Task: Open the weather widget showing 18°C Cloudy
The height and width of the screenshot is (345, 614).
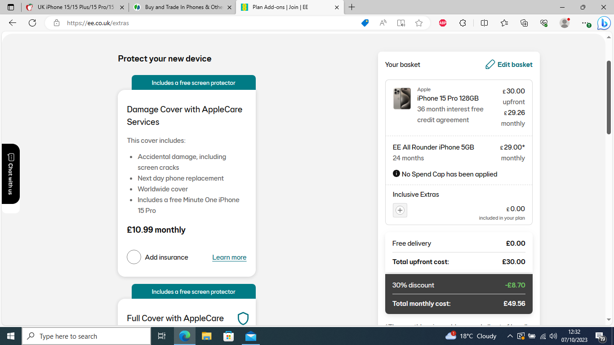Action: 471,336
